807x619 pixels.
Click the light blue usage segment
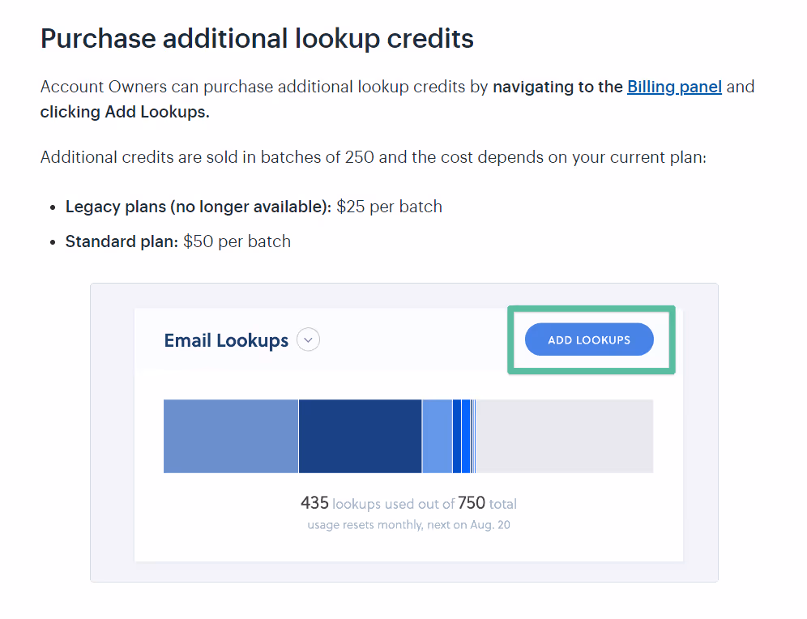pos(438,436)
